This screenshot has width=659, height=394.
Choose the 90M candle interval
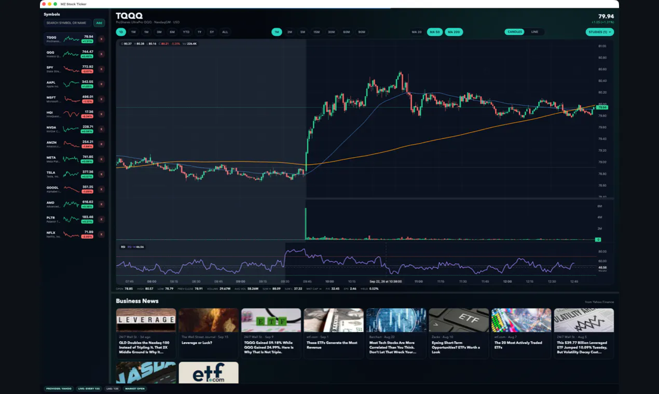(362, 32)
